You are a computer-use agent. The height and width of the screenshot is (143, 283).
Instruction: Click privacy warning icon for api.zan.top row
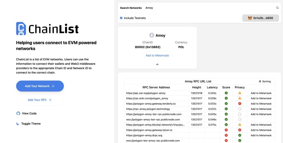coord(240,93)
